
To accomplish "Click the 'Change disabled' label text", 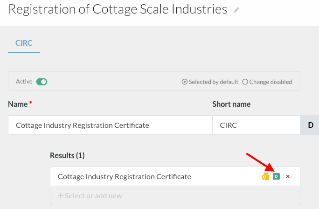I will pos(270,82).
